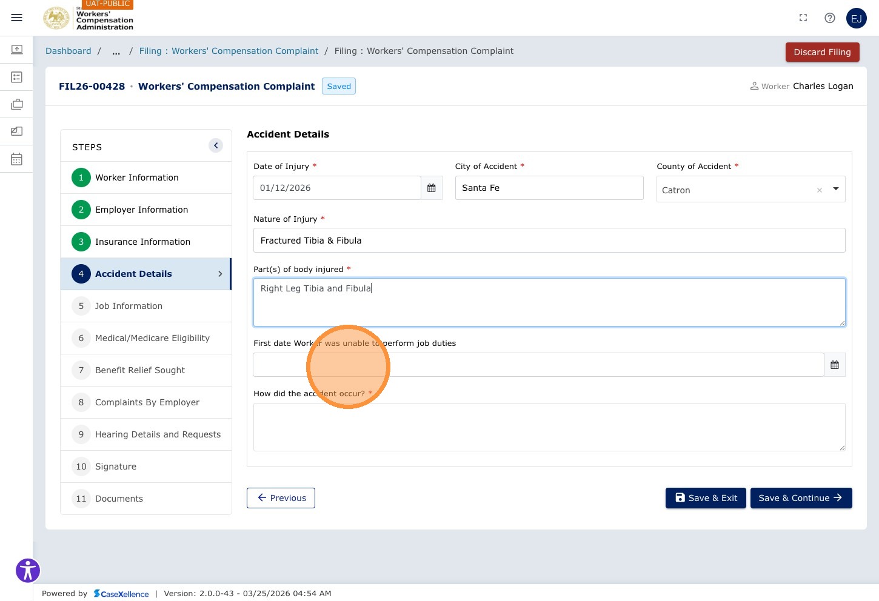879x601 pixels.
Task: Click the City of Accident field
Action: [x=549, y=188]
